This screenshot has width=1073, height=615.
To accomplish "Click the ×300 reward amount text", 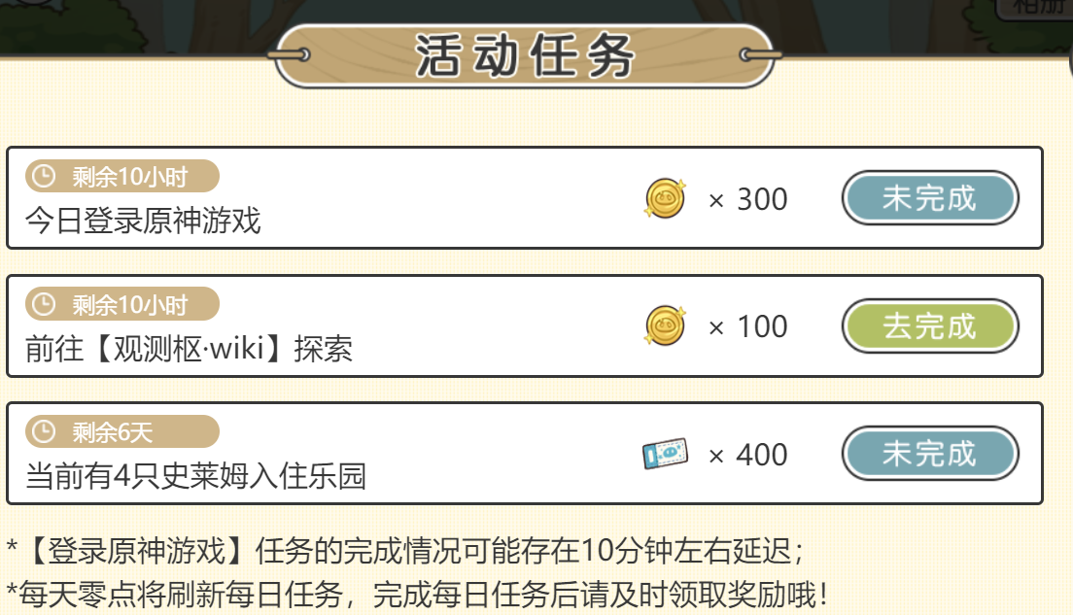I will (x=747, y=199).
